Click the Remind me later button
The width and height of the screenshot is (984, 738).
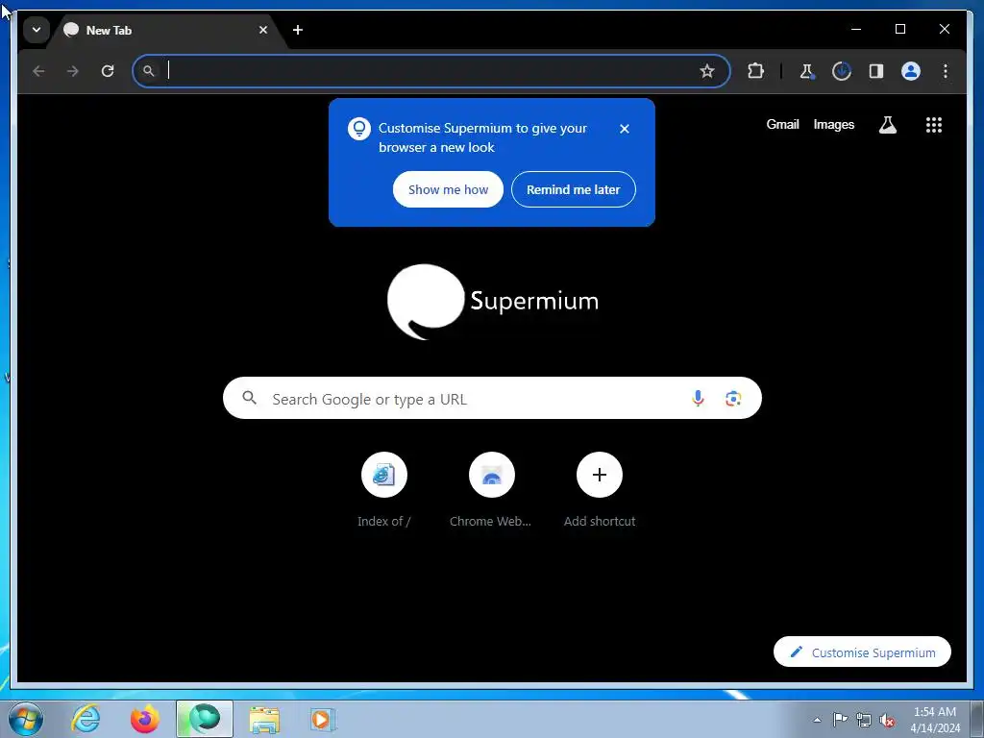574,189
